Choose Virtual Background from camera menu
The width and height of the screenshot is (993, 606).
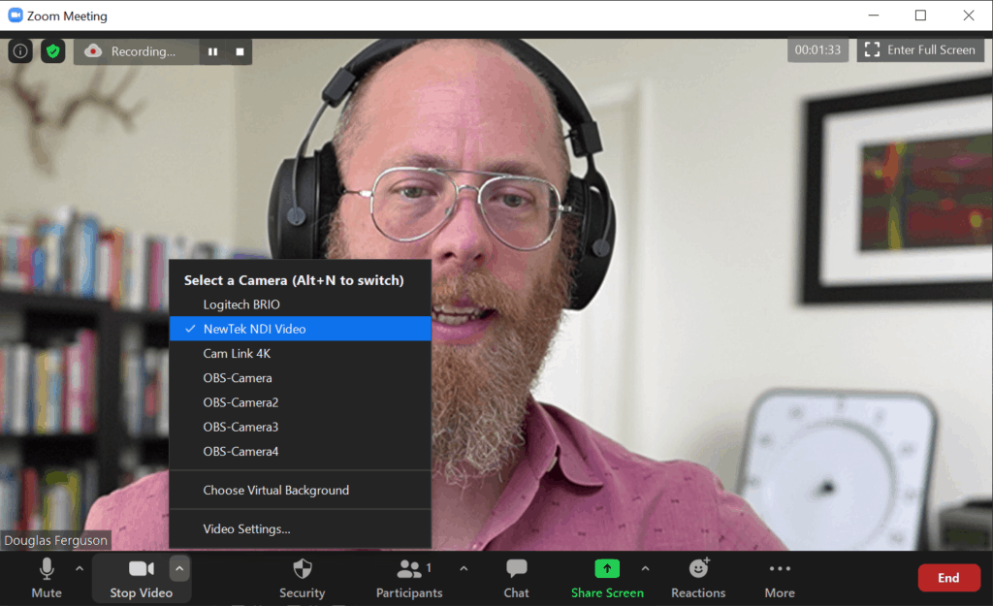(275, 491)
